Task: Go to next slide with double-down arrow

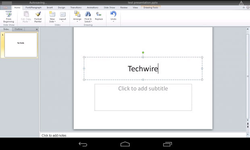Action: coord(248,127)
